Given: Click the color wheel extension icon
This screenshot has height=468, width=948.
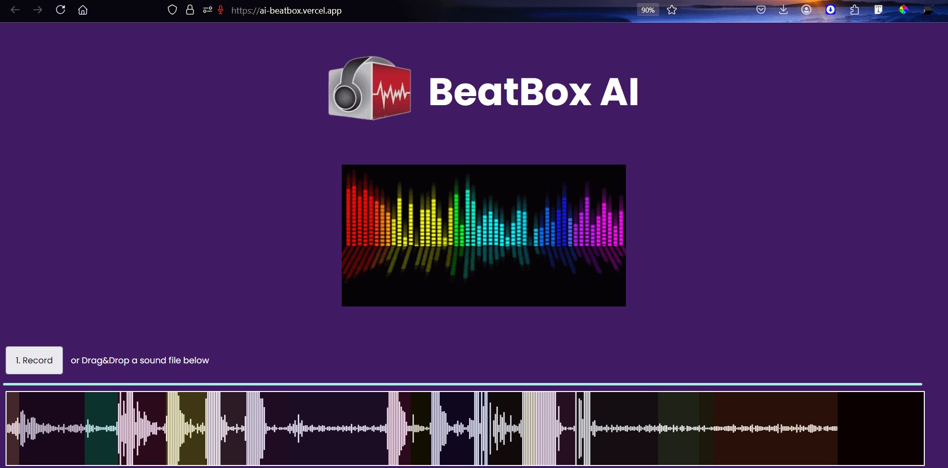Looking at the screenshot, I should (904, 10).
